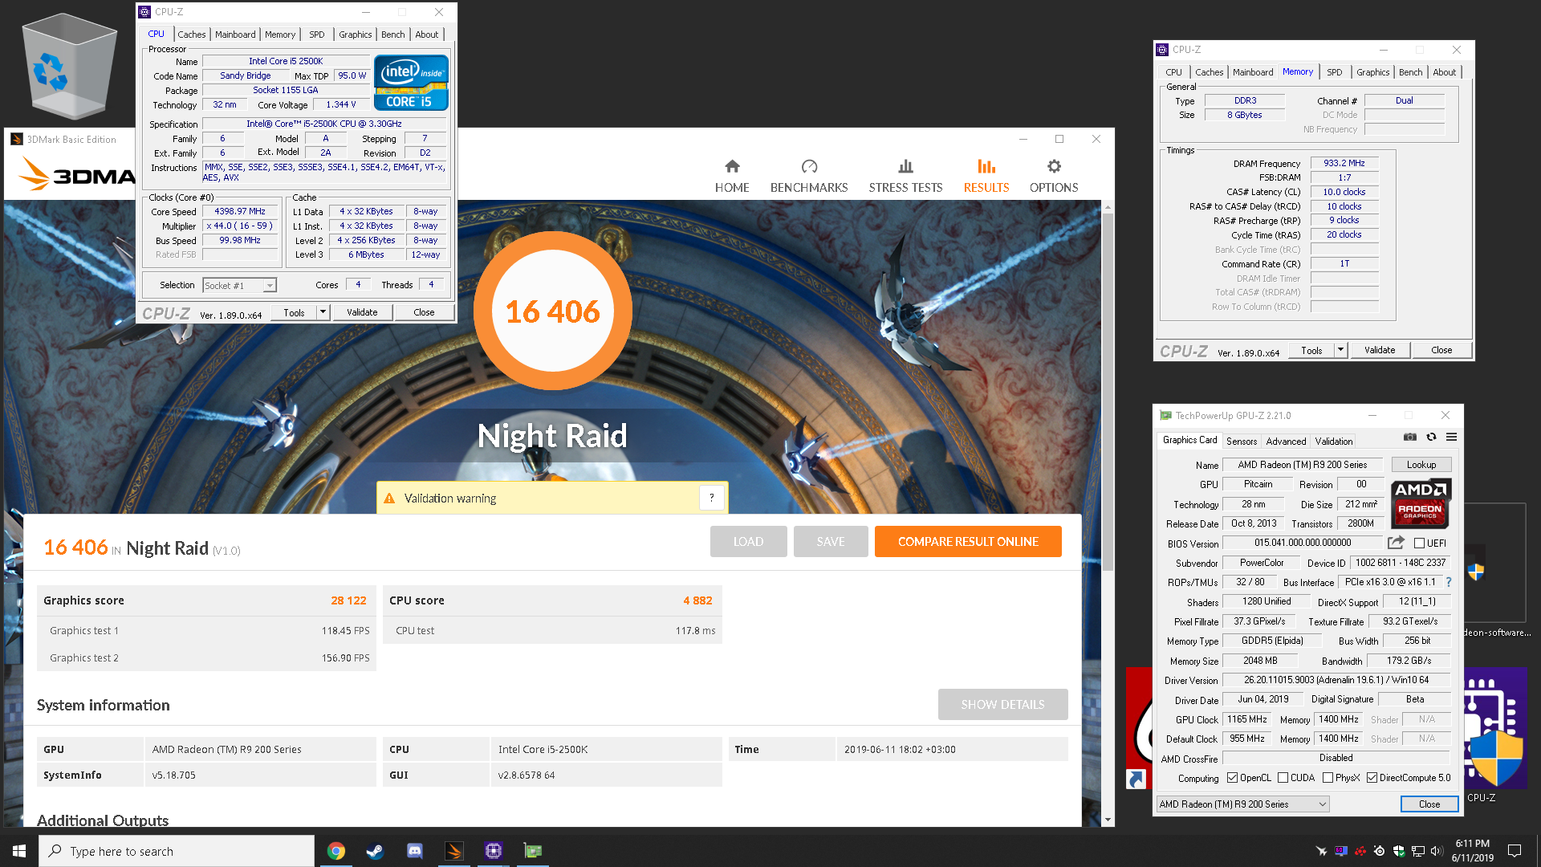Viewport: 1541px width, 867px height.
Task: Click the LOAD button in 3DMark
Action: click(748, 542)
